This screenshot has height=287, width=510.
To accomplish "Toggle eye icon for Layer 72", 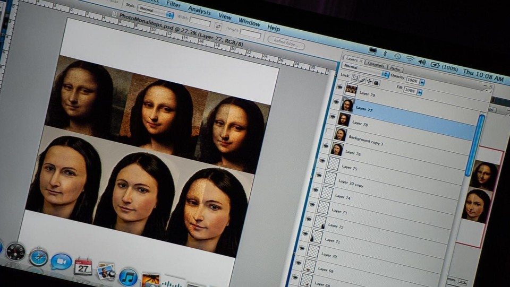I will pyautogui.click(x=308, y=219).
